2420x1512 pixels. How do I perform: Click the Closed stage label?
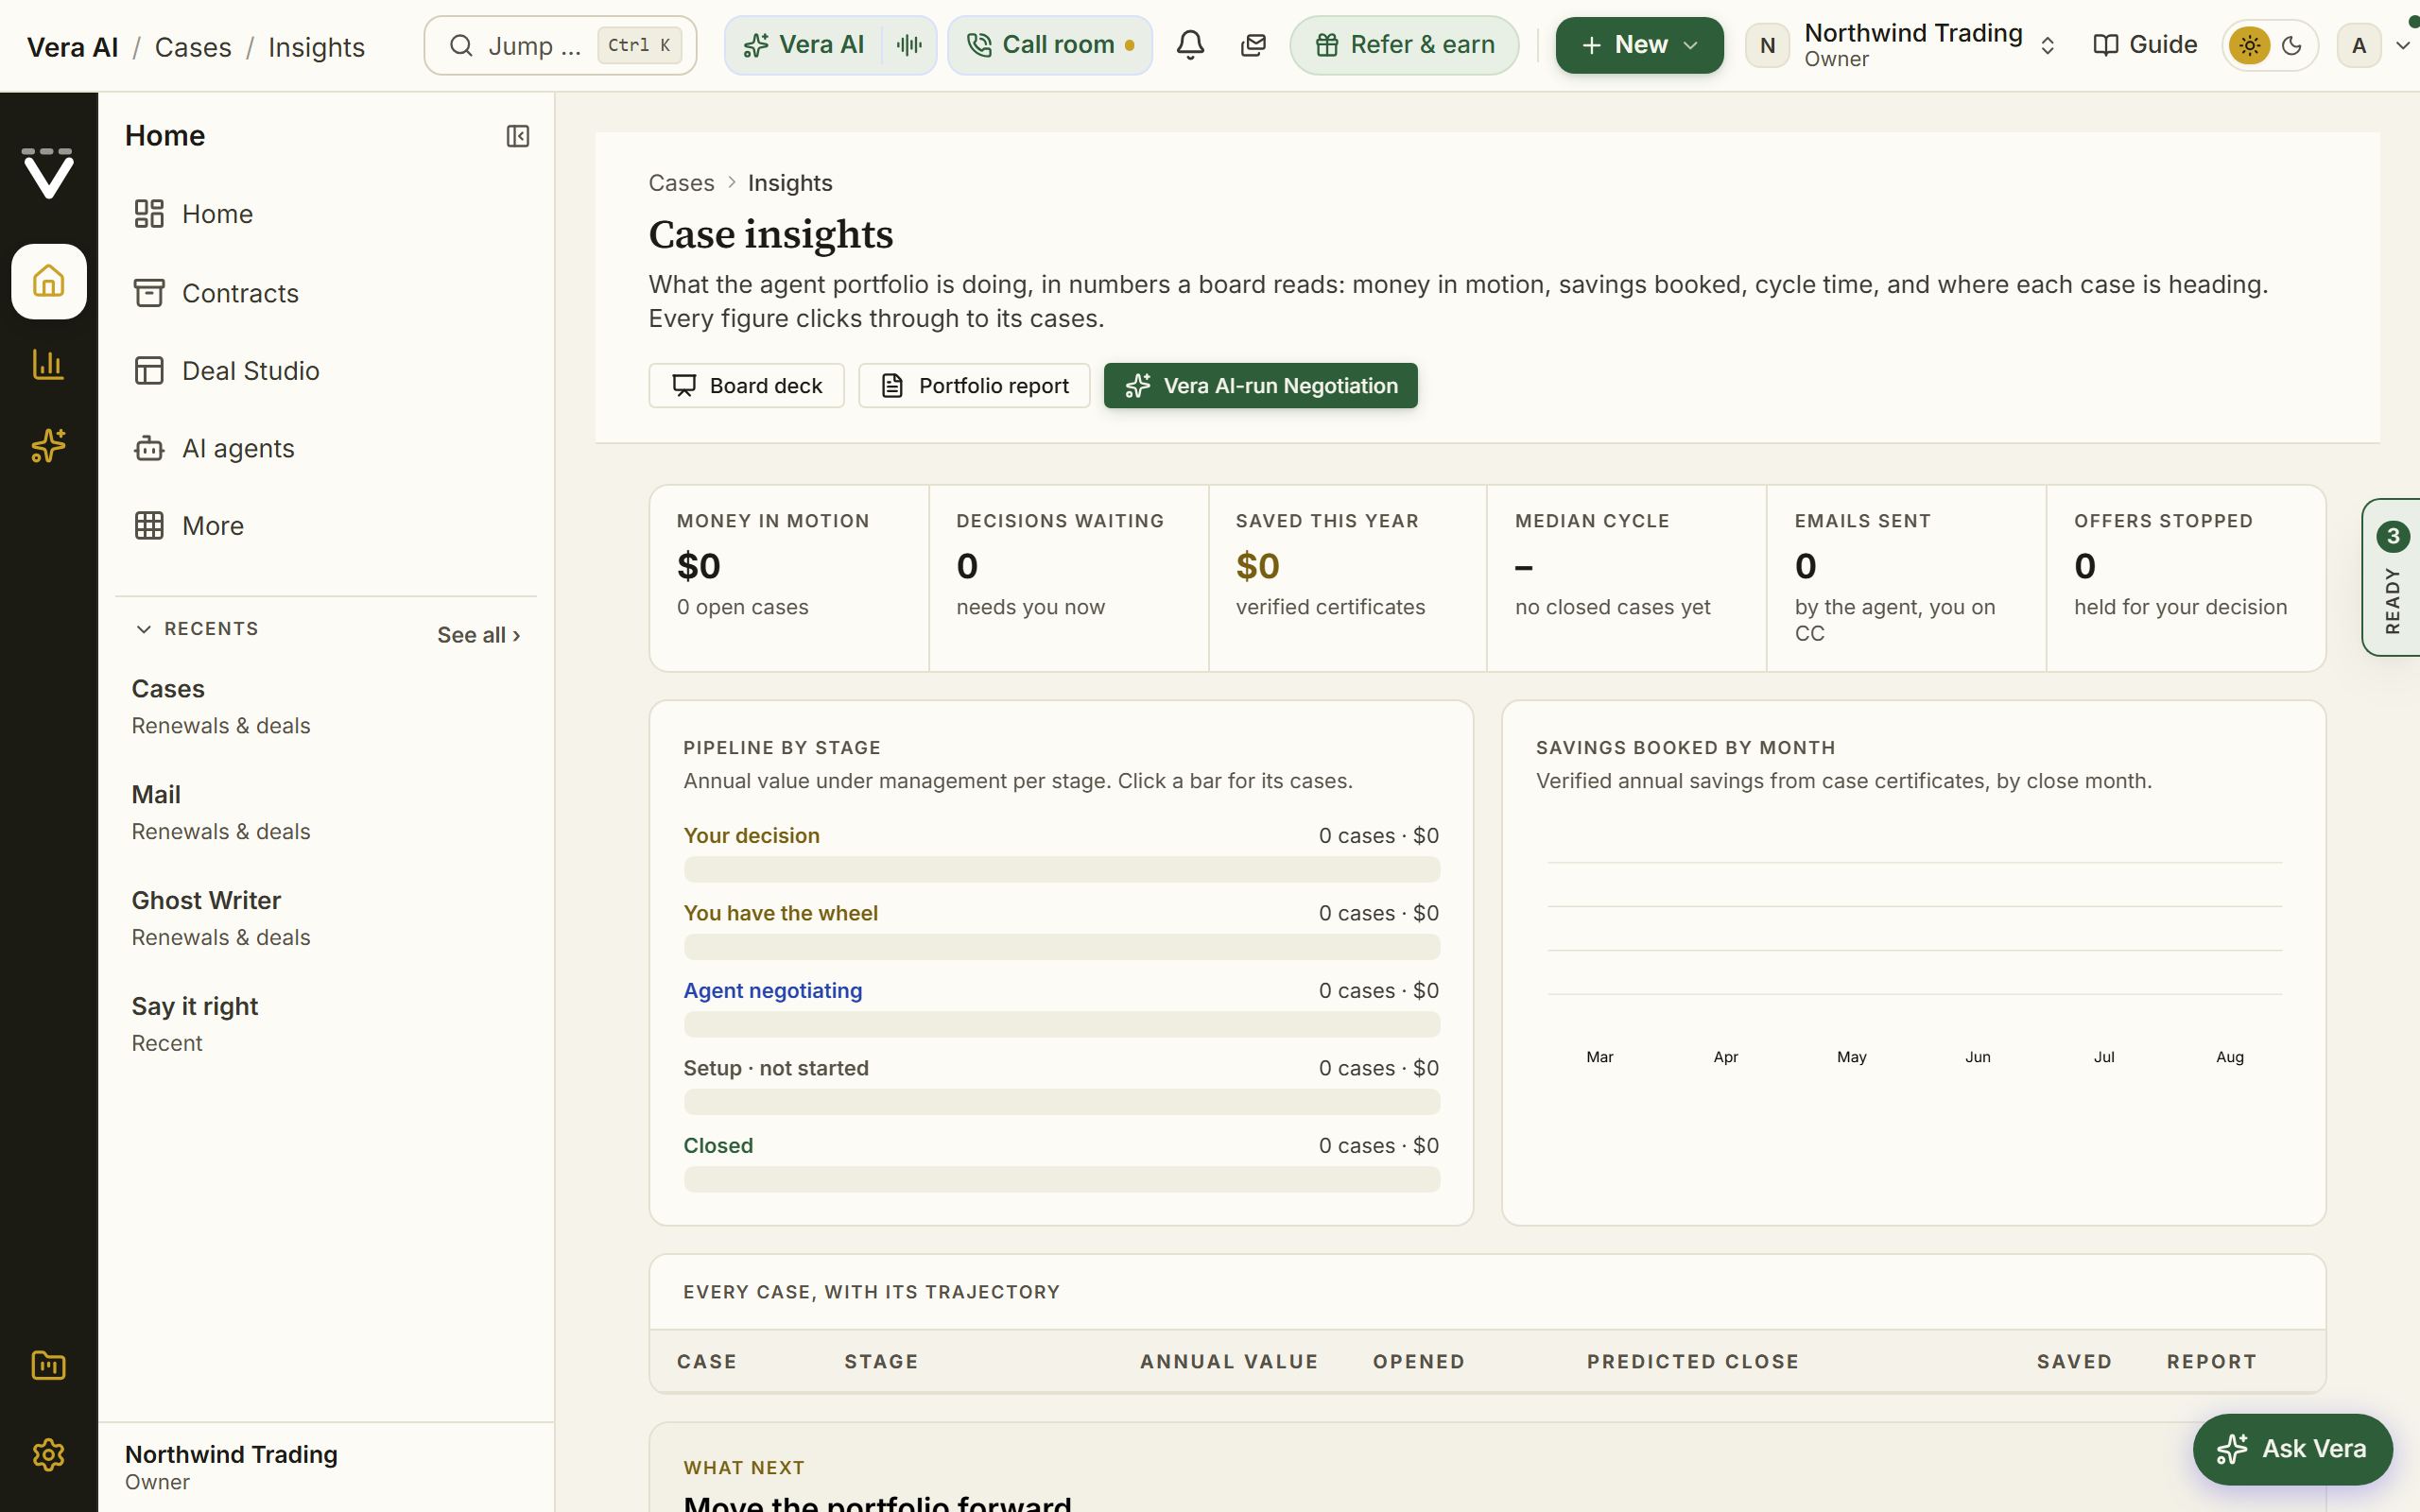(x=718, y=1146)
